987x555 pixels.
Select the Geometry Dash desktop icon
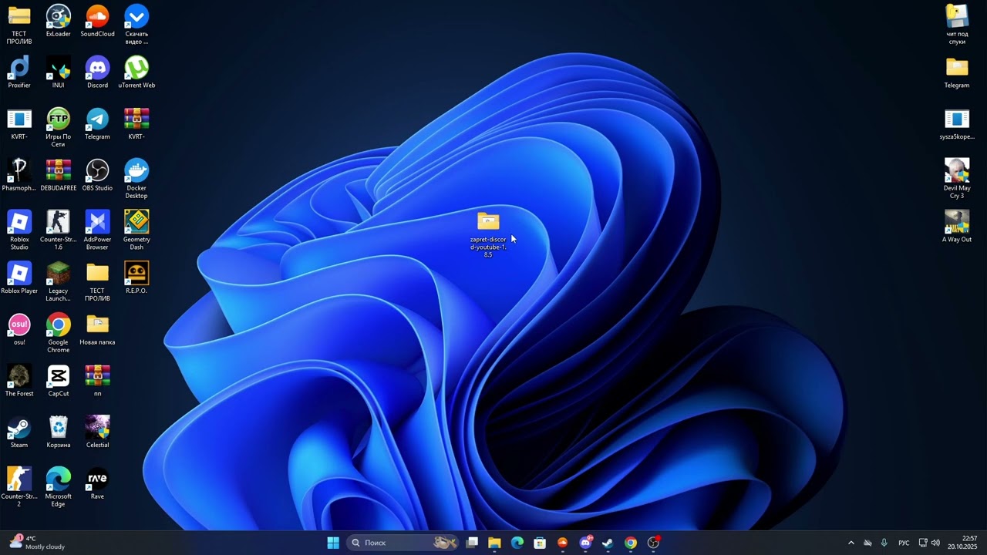tap(136, 230)
